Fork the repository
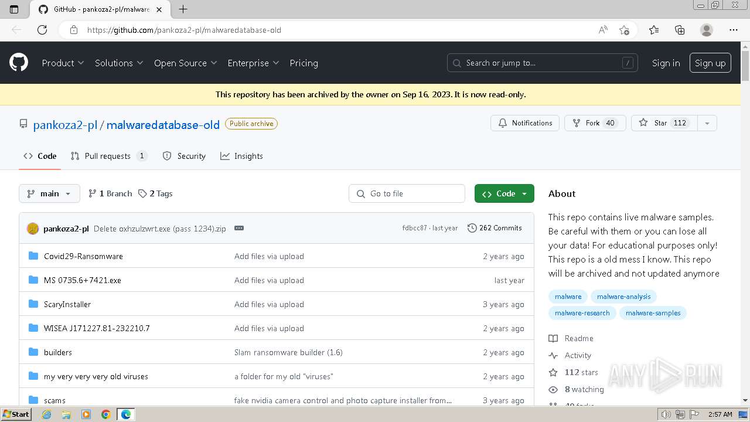The image size is (750, 422). tap(595, 123)
